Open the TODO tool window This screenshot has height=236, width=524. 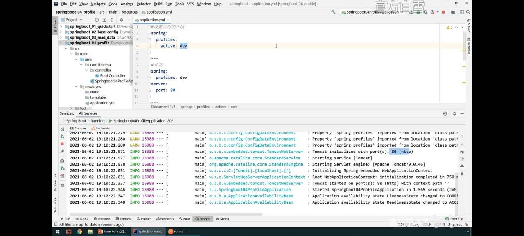pyautogui.click(x=81, y=219)
